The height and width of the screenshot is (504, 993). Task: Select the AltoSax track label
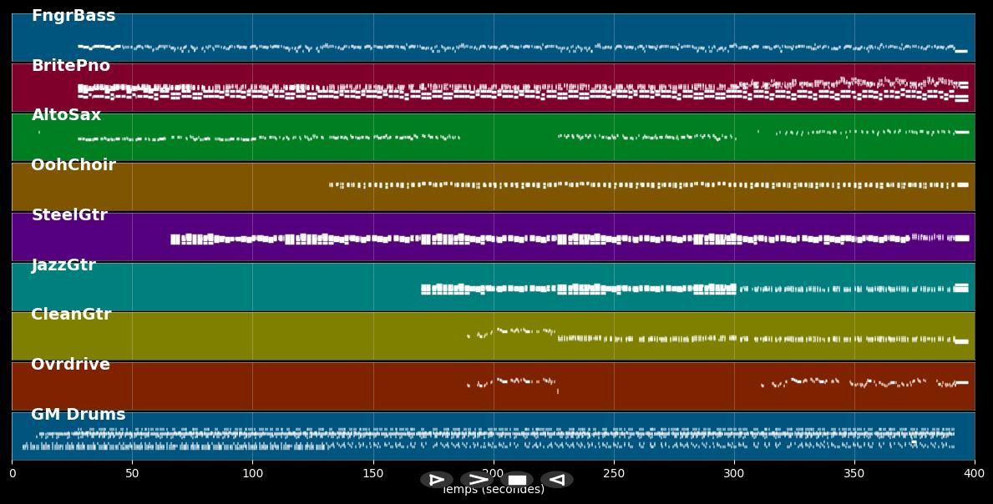click(65, 114)
